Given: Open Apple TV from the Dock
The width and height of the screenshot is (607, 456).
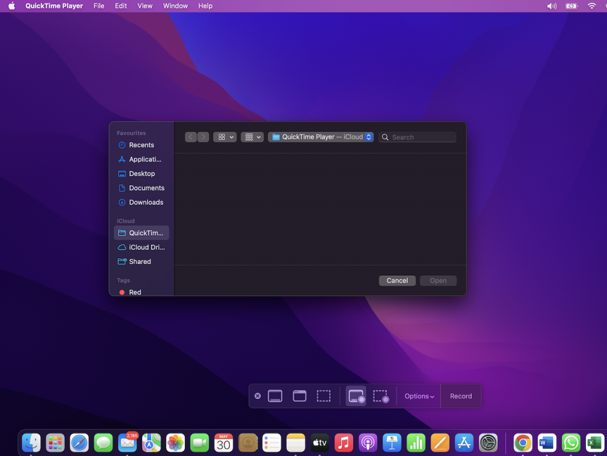Looking at the screenshot, I should tap(320, 442).
